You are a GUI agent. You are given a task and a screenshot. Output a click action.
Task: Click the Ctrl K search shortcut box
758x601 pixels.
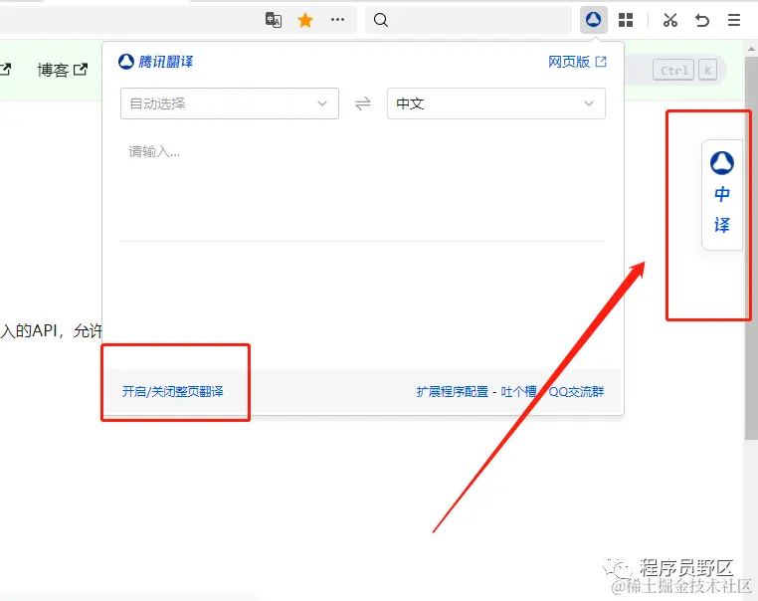685,71
